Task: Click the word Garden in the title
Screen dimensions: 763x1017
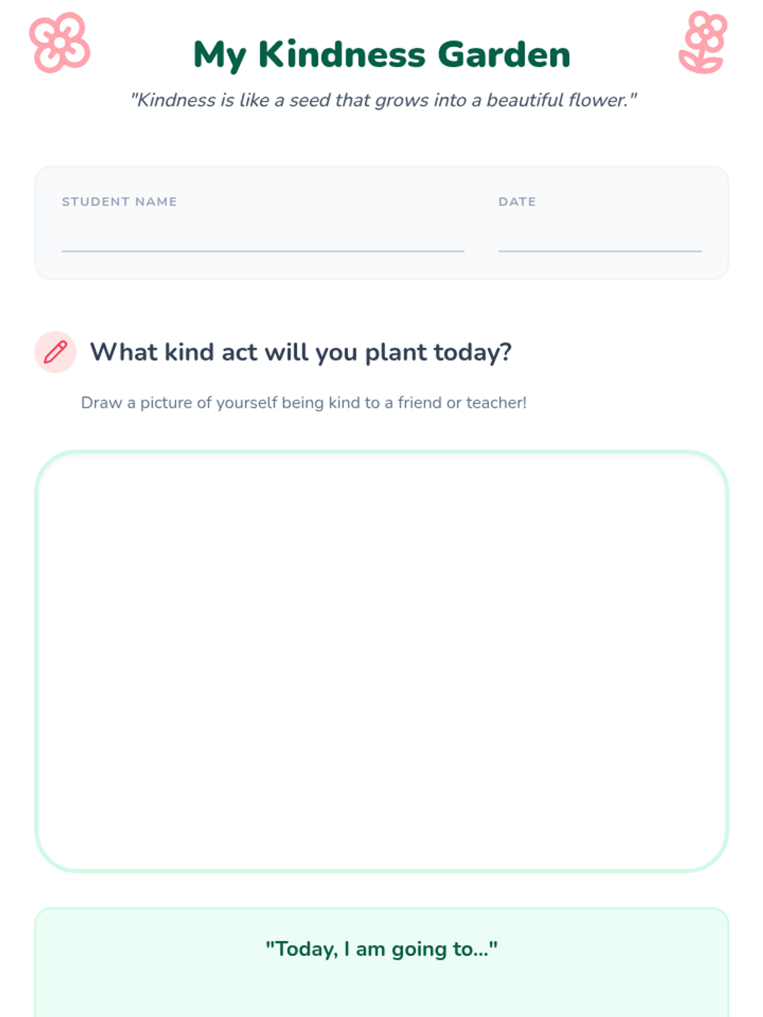Action: [504, 55]
